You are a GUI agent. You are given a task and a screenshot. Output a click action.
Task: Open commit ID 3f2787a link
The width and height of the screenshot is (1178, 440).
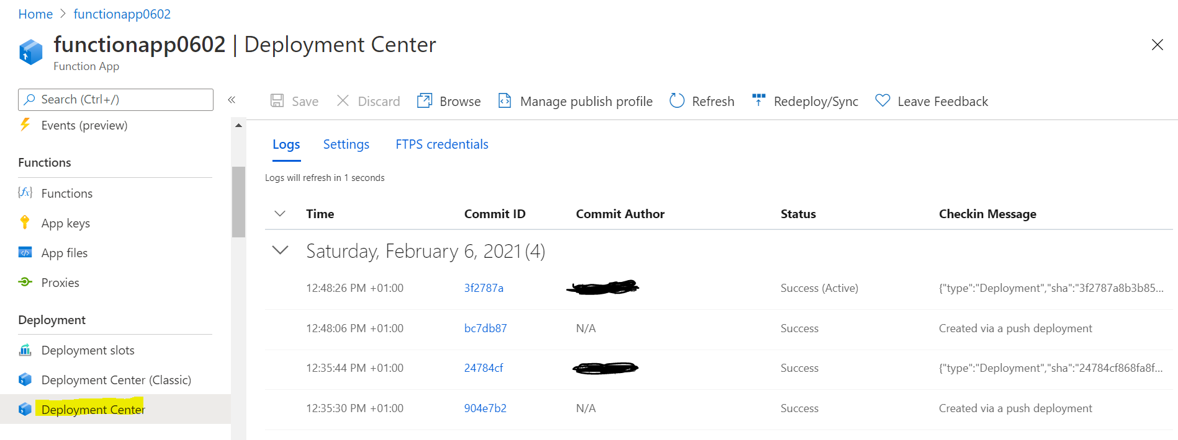click(483, 288)
